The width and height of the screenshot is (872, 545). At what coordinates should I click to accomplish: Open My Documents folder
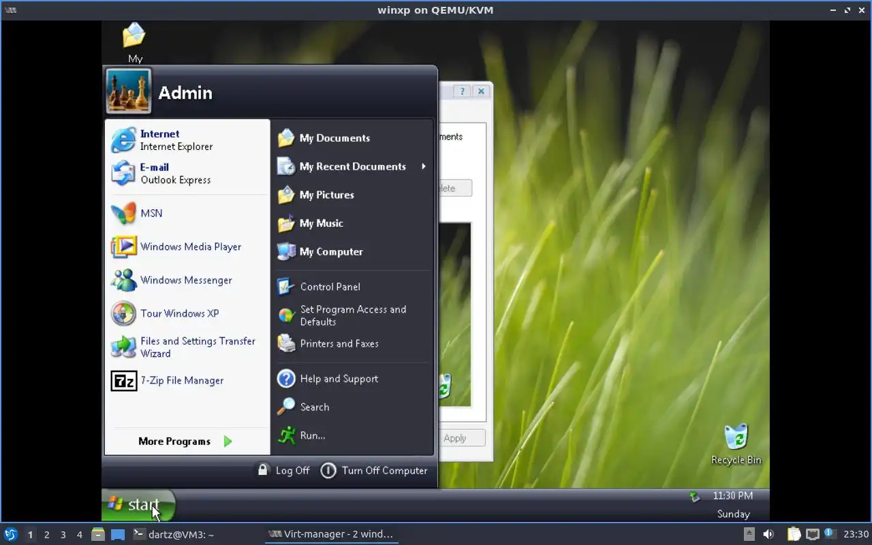(x=353, y=138)
